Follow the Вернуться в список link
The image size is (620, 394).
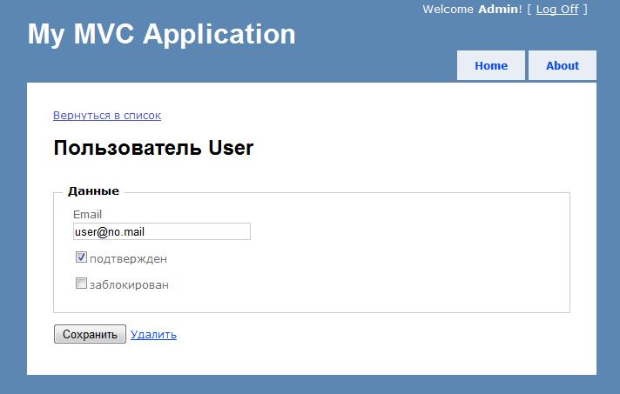[x=107, y=116]
